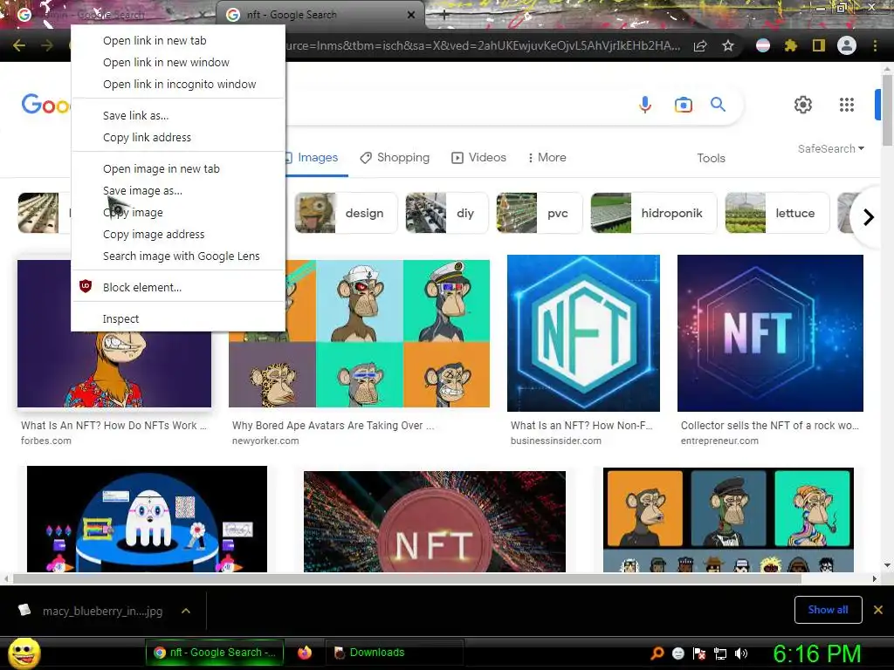Filter by the diy chip

pos(446,213)
